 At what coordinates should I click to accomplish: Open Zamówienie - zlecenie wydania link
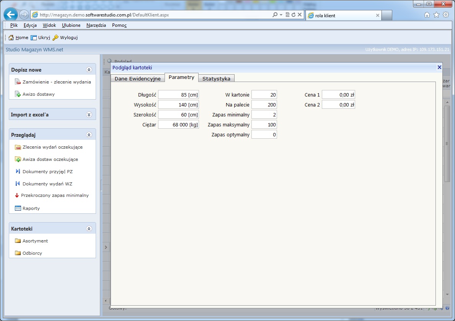[x=57, y=82]
